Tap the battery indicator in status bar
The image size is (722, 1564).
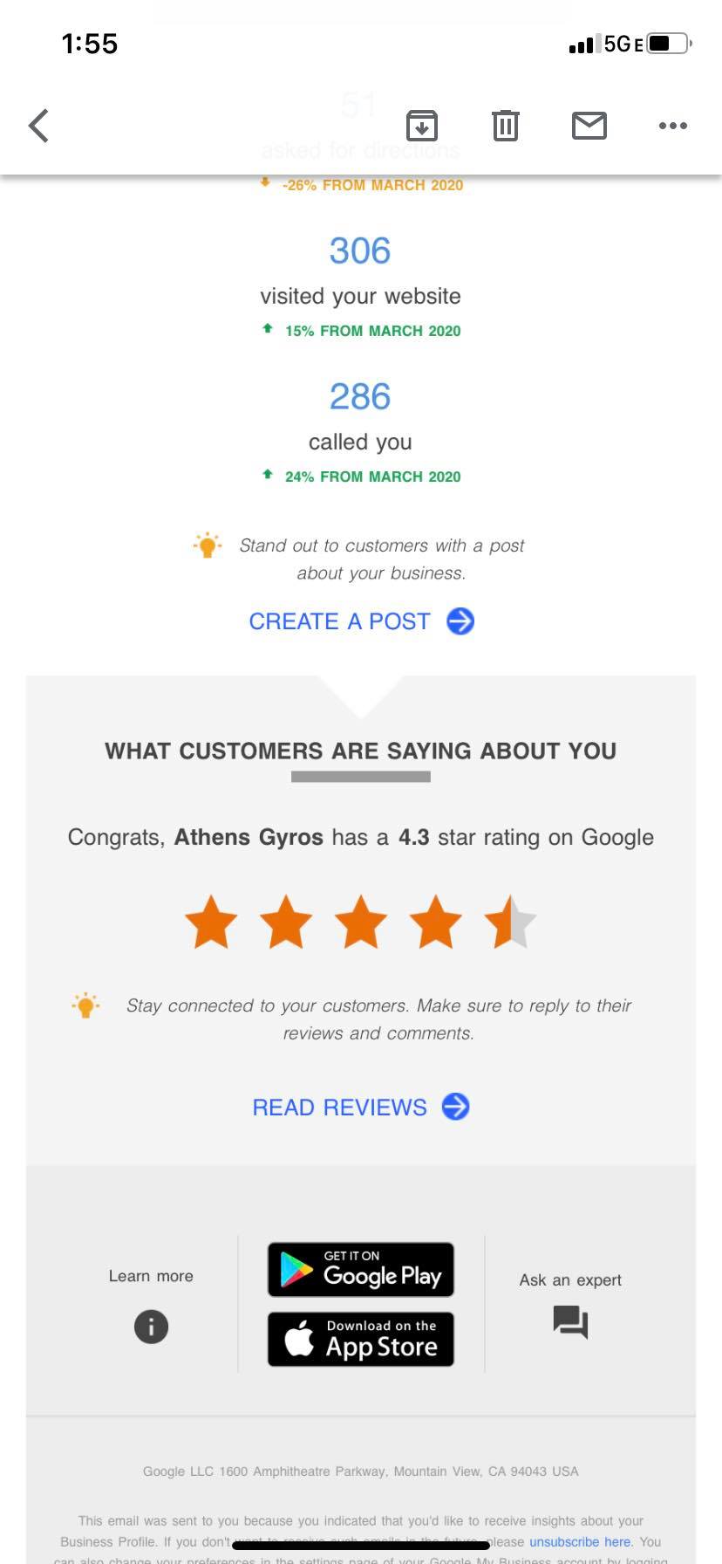point(671,44)
